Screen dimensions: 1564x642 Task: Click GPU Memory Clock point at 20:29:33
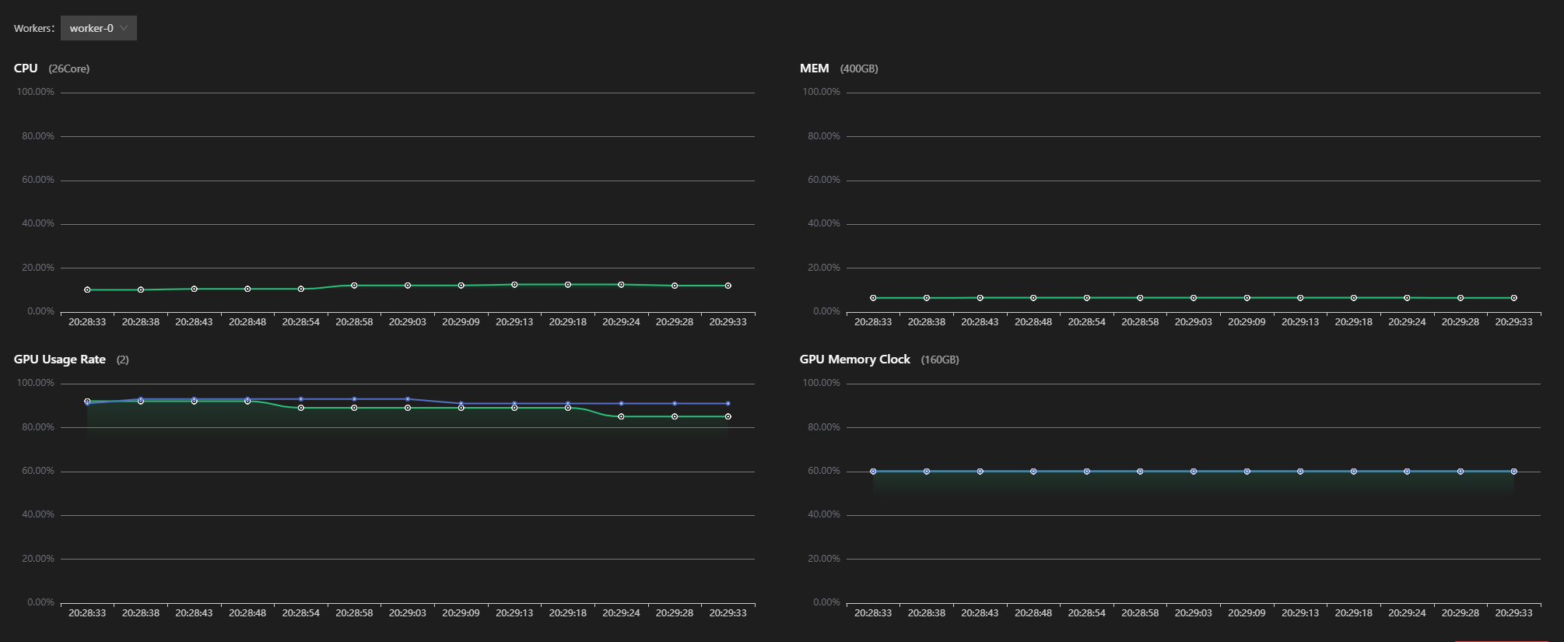click(1513, 472)
